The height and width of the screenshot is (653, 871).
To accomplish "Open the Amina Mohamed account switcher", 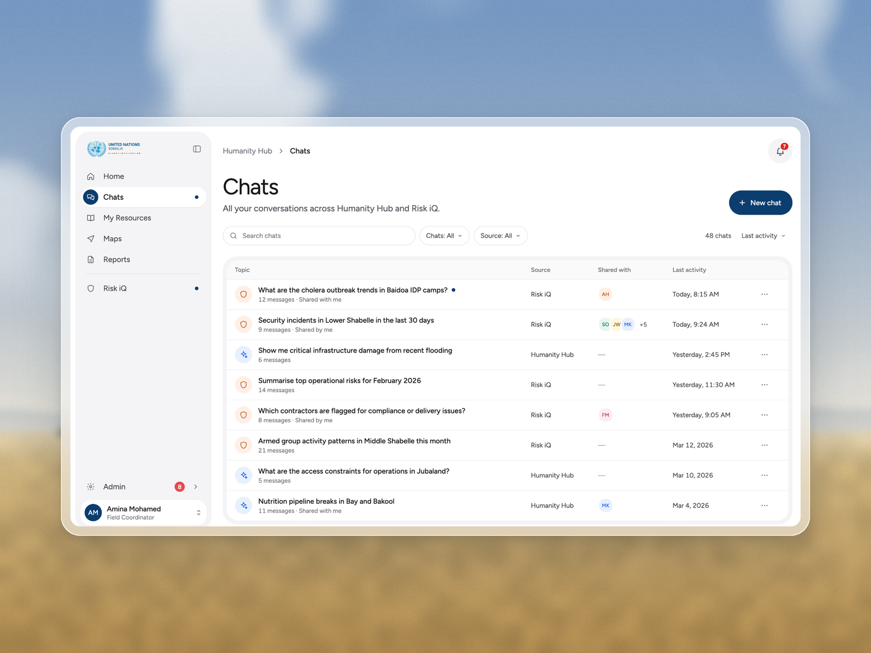I will 144,513.
